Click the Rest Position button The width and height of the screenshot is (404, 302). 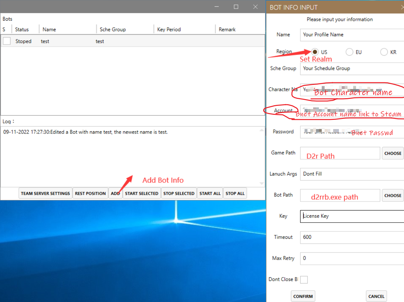point(90,193)
